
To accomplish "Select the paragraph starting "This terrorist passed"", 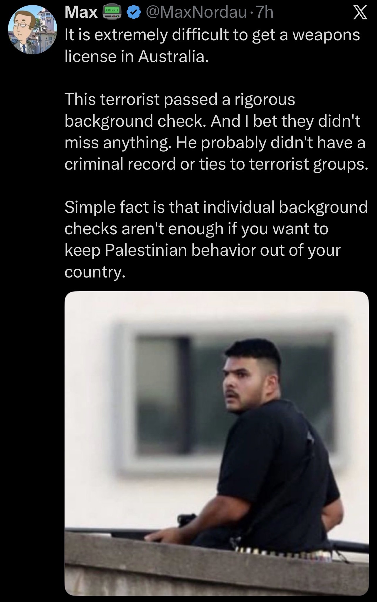I will [216, 131].
